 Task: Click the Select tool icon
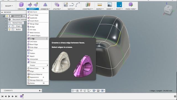point(119,5)
